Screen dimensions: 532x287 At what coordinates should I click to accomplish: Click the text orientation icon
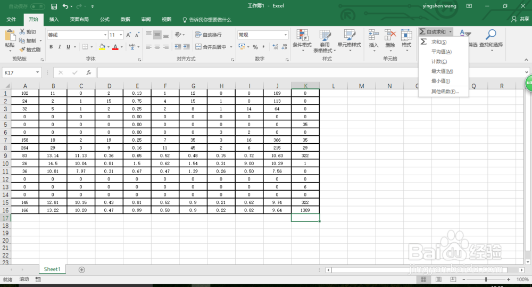click(178, 35)
